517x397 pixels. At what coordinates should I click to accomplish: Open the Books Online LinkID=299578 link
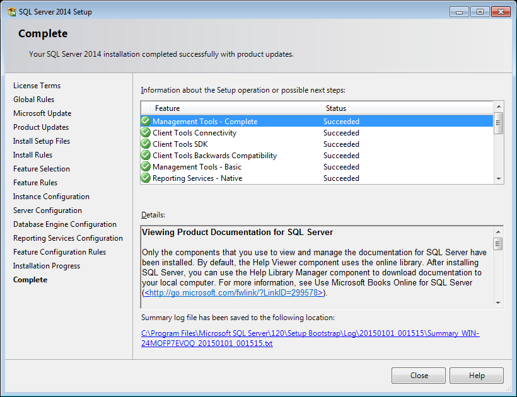click(233, 292)
